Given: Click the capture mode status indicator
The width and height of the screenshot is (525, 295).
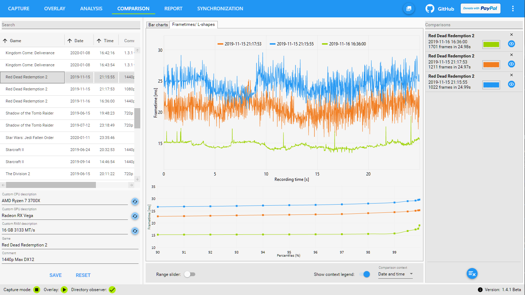Looking at the screenshot, I should [37, 290].
